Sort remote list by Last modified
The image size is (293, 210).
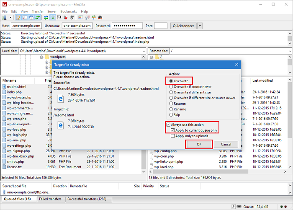click(262, 80)
